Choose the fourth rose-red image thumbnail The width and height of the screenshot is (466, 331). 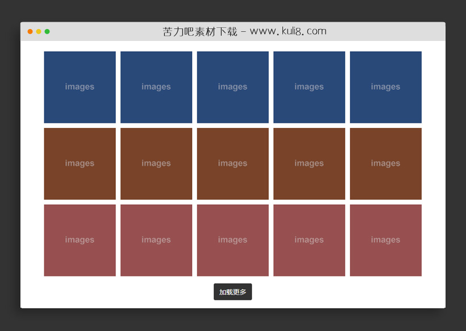click(x=309, y=240)
